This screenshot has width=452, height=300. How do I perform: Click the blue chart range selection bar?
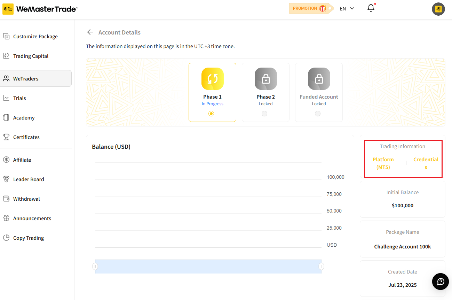click(x=208, y=266)
